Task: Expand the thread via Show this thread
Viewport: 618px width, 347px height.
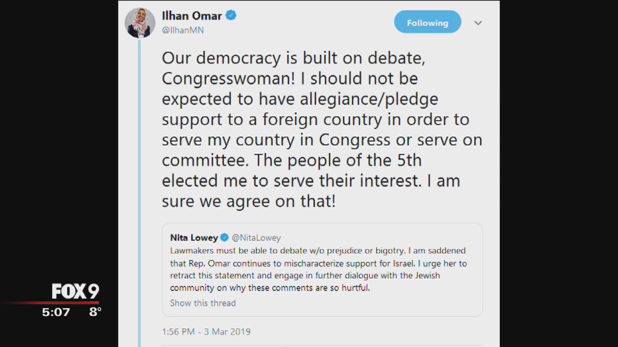Action: (x=202, y=303)
